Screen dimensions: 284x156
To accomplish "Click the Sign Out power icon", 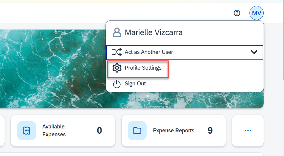I will point(117,84).
